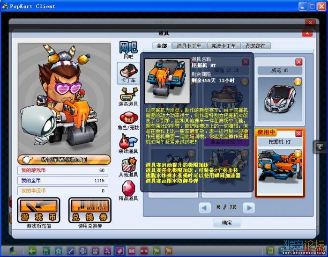Click 转到车辆改装页面 button

64,160
